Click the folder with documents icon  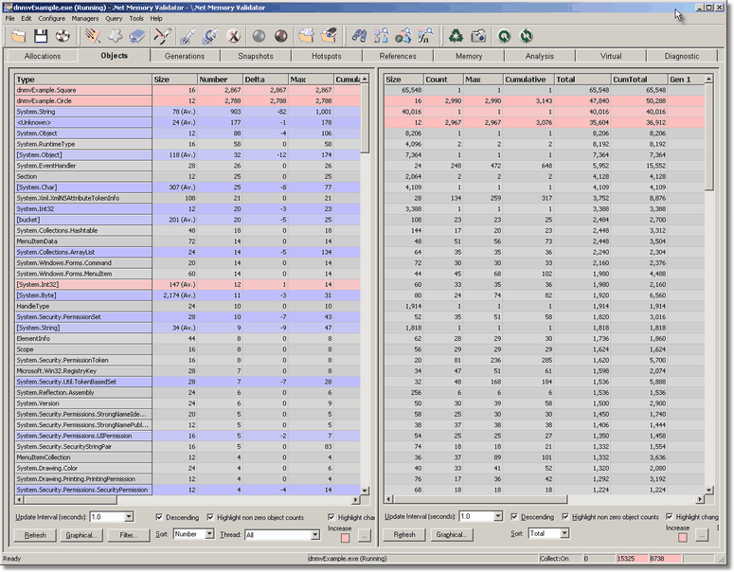[306, 36]
